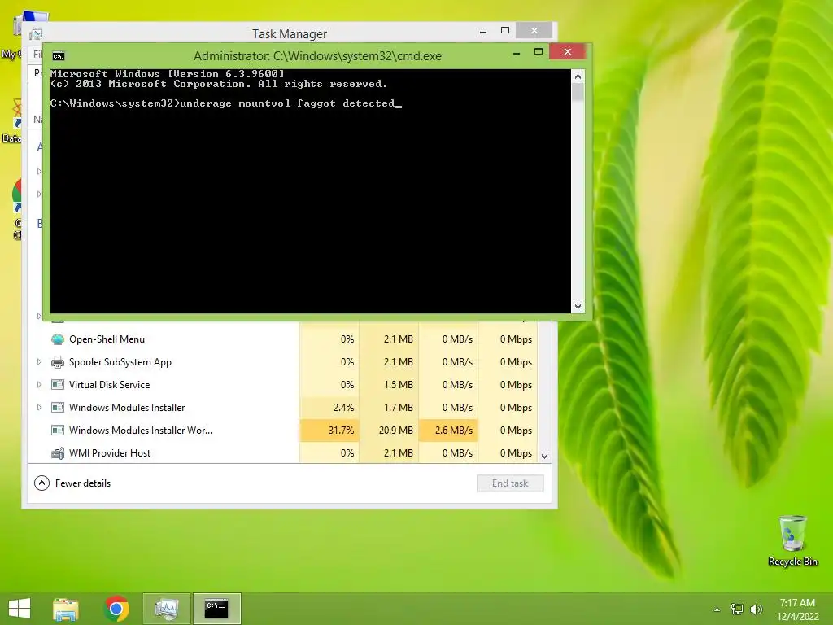Image resolution: width=833 pixels, height=625 pixels.
Task: Select the Spooler SubSystem App name
Action: point(120,362)
